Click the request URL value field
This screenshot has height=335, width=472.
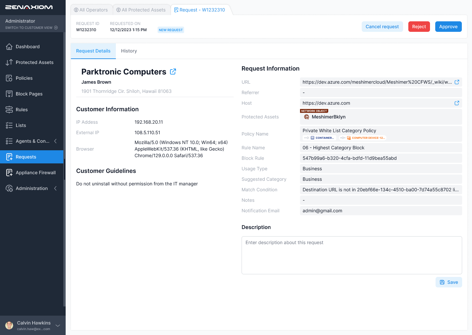(381, 82)
